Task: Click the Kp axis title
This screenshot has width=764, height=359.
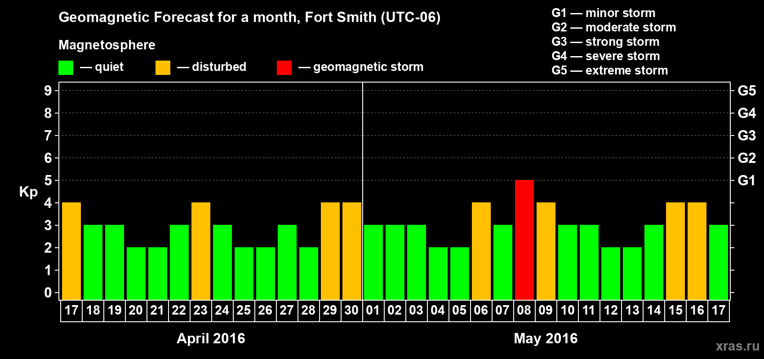Action: pyautogui.click(x=28, y=192)
